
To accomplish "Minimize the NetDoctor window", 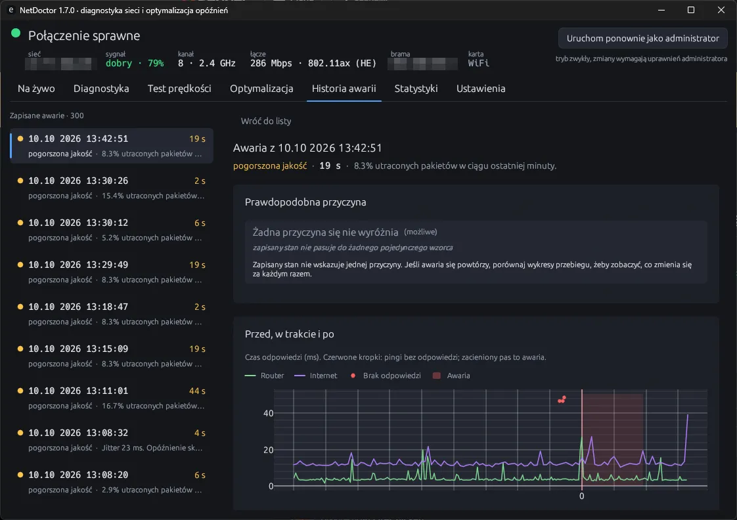I will (x=661, y=10).
